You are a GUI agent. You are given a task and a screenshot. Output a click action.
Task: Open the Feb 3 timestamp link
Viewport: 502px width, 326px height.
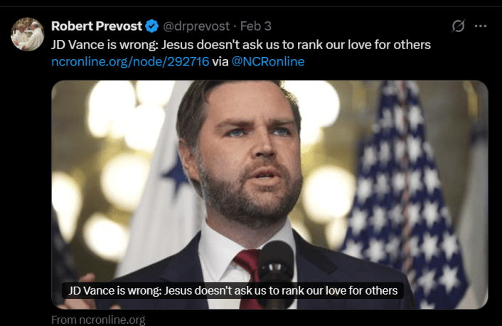pyautogui.click(x=256, y=27)
